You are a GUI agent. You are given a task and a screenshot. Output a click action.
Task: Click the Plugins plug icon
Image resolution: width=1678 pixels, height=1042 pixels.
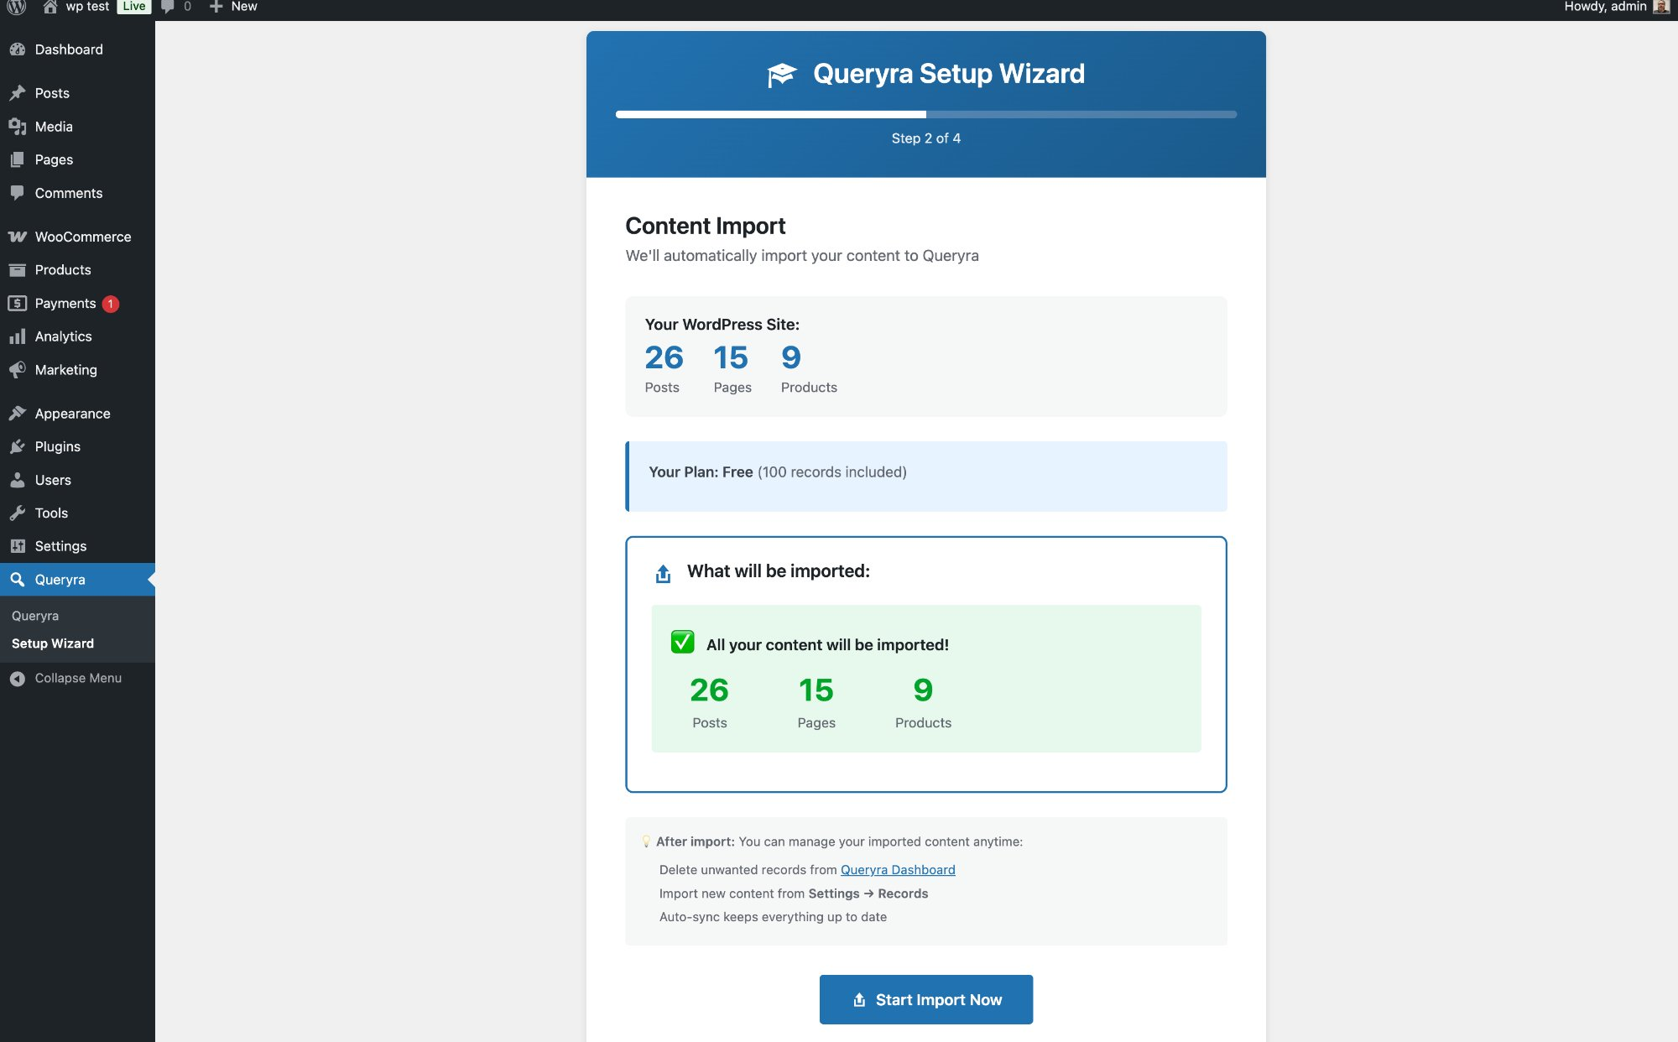tap(18, 446)
